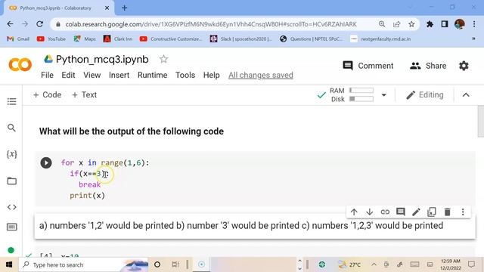Click the RAM usage bar
Image resolution: width=484 pixels, height=272 pixels.
361,91
